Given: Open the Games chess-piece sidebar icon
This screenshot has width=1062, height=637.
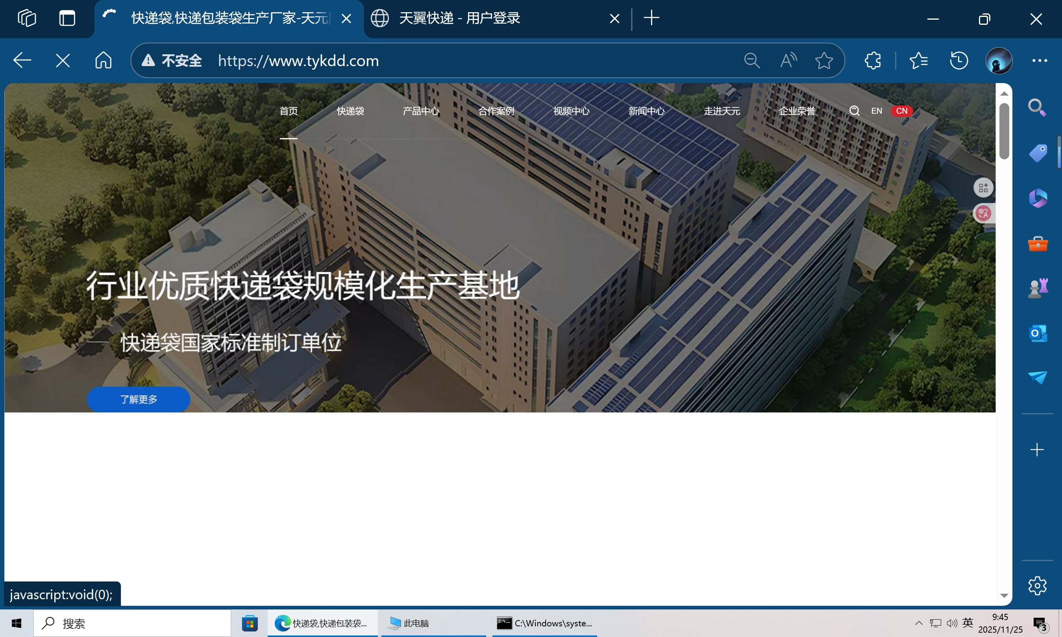Looking at the screenshot, I should [1038, 288].
